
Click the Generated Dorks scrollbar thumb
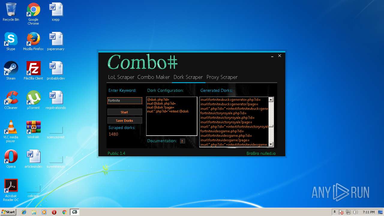pyautogui.click(x=271, y=126)
